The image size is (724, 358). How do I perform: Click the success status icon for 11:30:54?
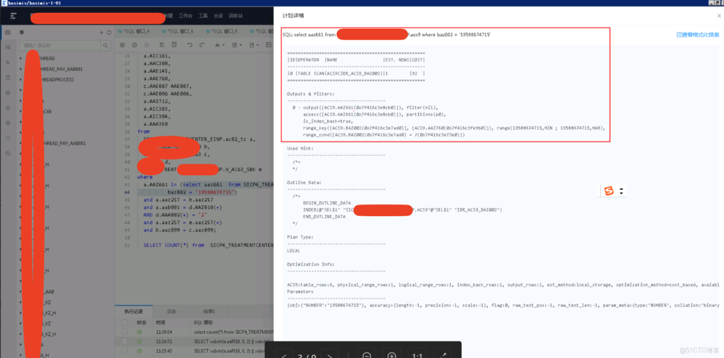(x=139, y=332)
